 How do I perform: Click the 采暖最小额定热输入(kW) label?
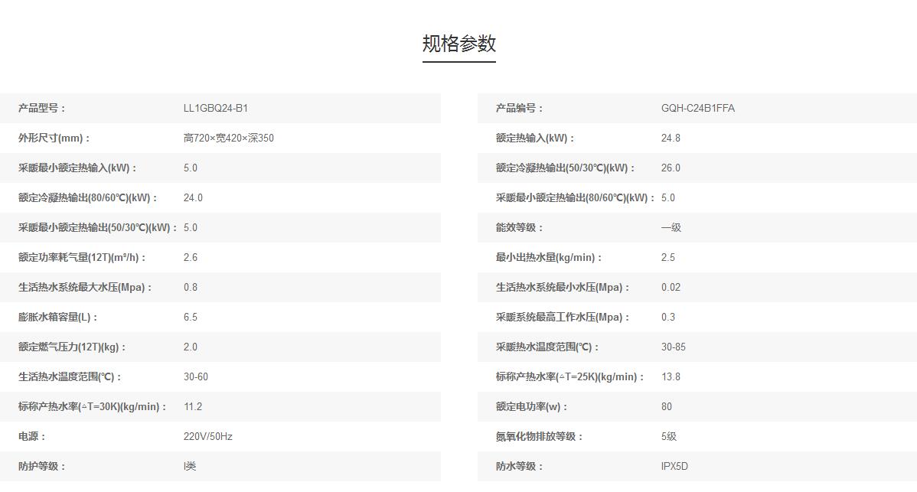click(78, 168)
